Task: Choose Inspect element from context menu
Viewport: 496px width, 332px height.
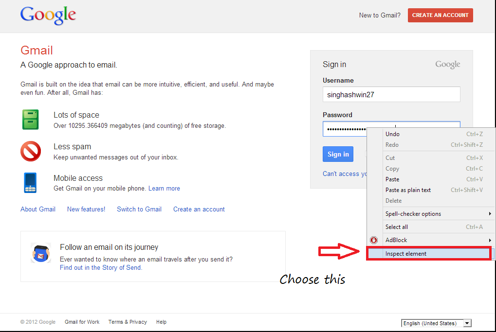Action: click(429, 254)
